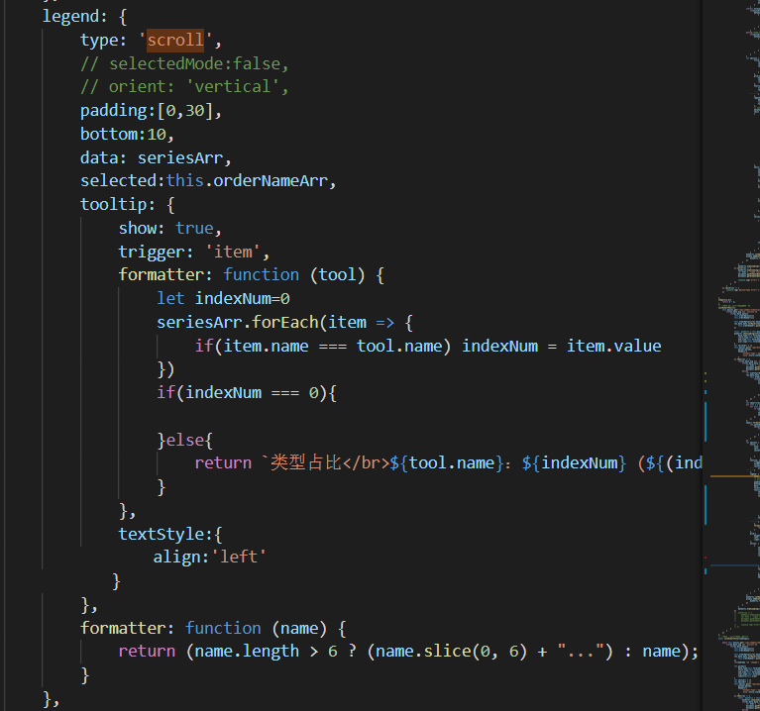The image size is (760, 711).
Task: Click the 'tooltip: {' line
Action: [128, 204]
